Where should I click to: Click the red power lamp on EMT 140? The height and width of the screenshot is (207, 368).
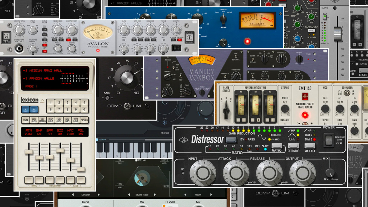305,115
